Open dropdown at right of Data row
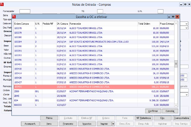191x127 pixels. coord(187,24)
